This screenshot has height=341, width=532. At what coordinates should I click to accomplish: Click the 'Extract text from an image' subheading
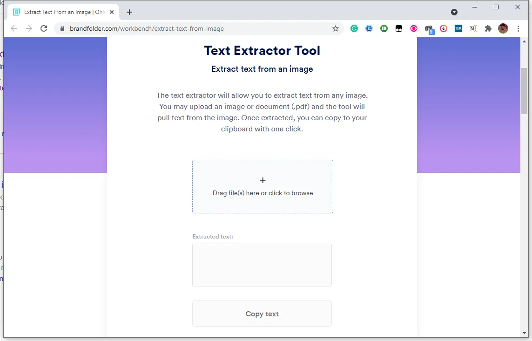(262, 69)
